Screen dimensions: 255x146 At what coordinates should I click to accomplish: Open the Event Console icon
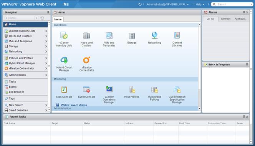click(86, 90)
